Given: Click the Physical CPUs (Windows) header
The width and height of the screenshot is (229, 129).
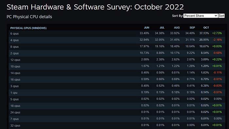Looking at the screenshot, I should tap(28, 28).
